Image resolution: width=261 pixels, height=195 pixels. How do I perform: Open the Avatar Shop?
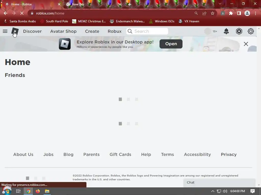click(x=63, y=31)
